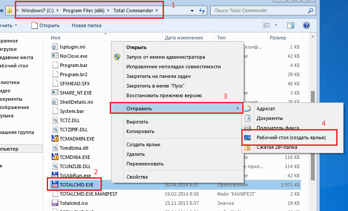Image resolution: width=348 pixels, height=211 pixels.
Task: Click the SHARE_NT.EXE application icon
Action: (55, 93)
